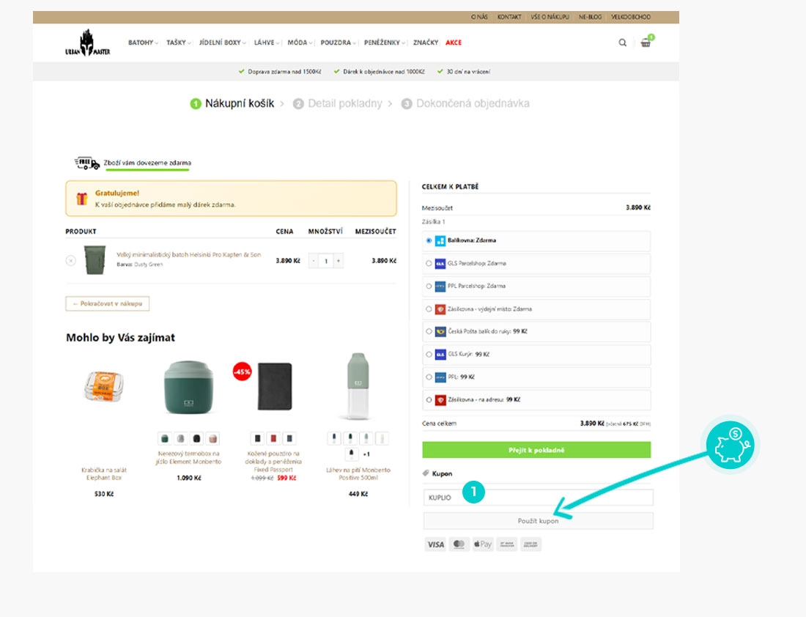Image resolution: width=806 pixels, height=617 pixels.
Task: Select GLS Kurýr 99 Kč option
Action: pos(429,354)
